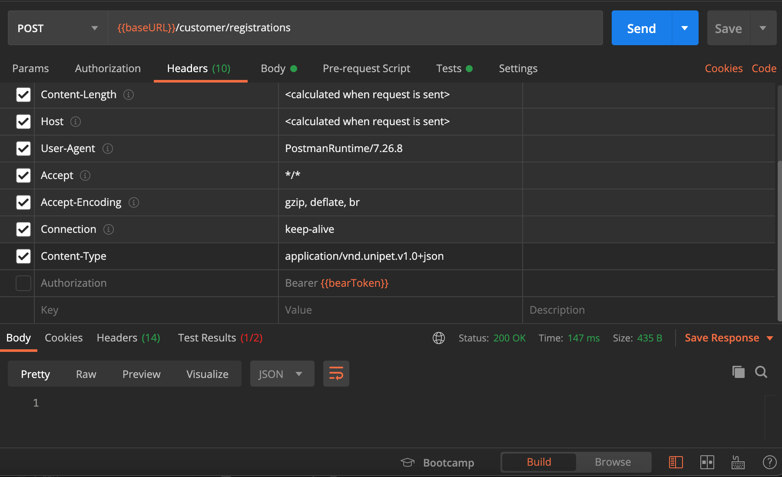Copy the response body to clipboard

(x=738, y=372)
